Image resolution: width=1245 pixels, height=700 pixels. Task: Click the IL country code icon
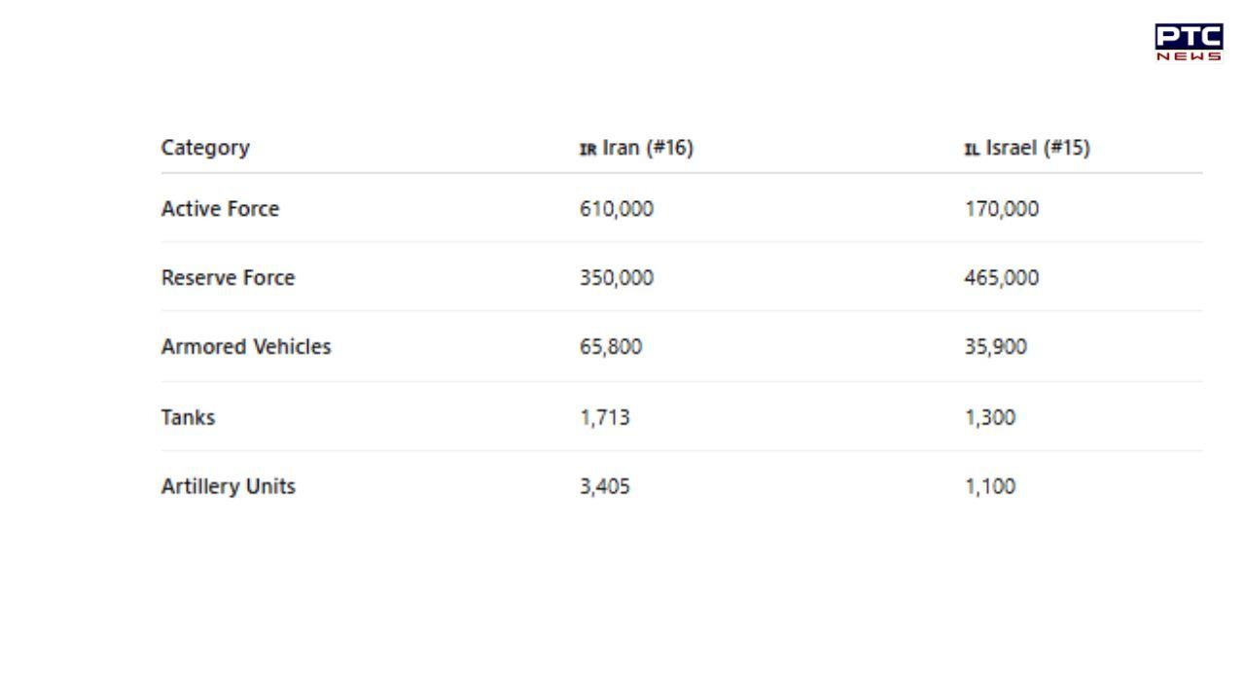pyautogui.click(x=972, y=150)
